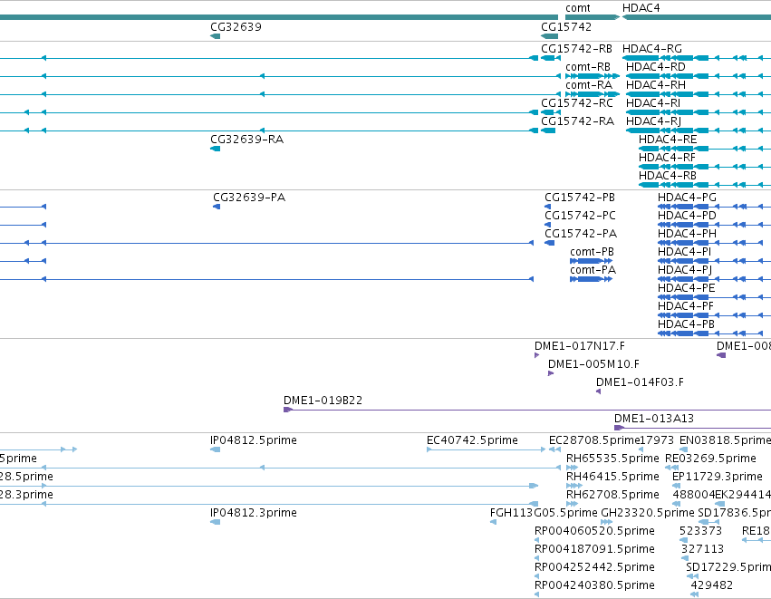Screen dimensions: 771x599
Task: Click the EP11729.3prime EST label
Action: 718,477
